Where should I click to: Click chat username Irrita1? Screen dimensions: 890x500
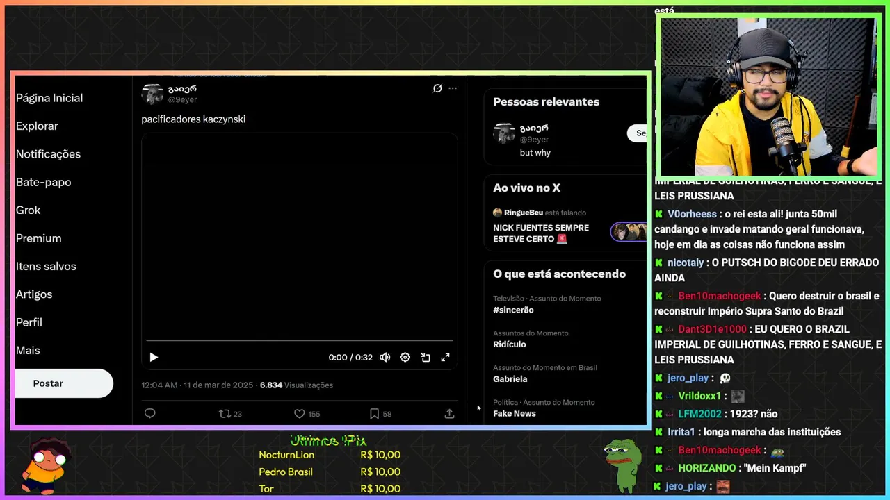point(681,432)
